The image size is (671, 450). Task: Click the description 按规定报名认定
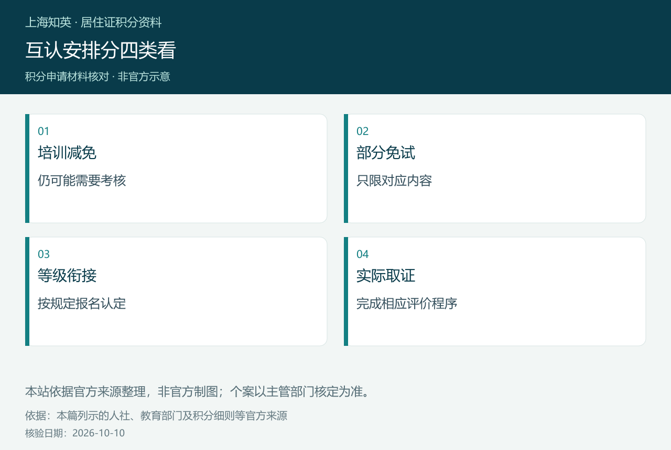[x=82, y=303]
